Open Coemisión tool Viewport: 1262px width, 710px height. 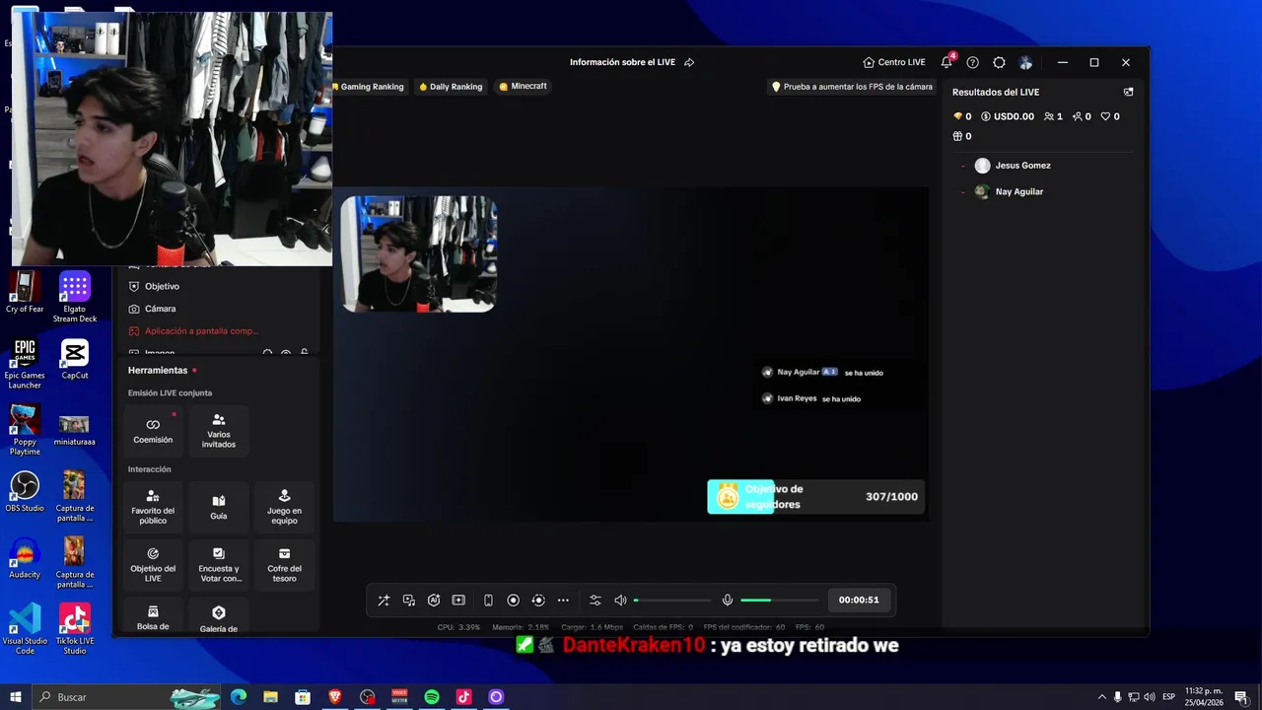[153, 431]
